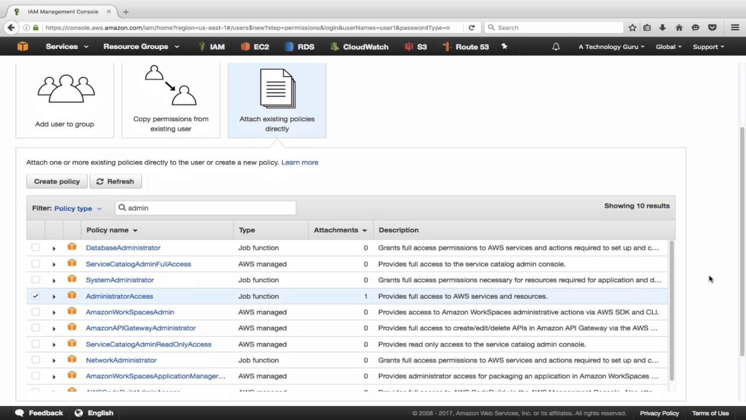Open the Learn more link
Viewport: 746px width, 420px height.
coord(300,162)
